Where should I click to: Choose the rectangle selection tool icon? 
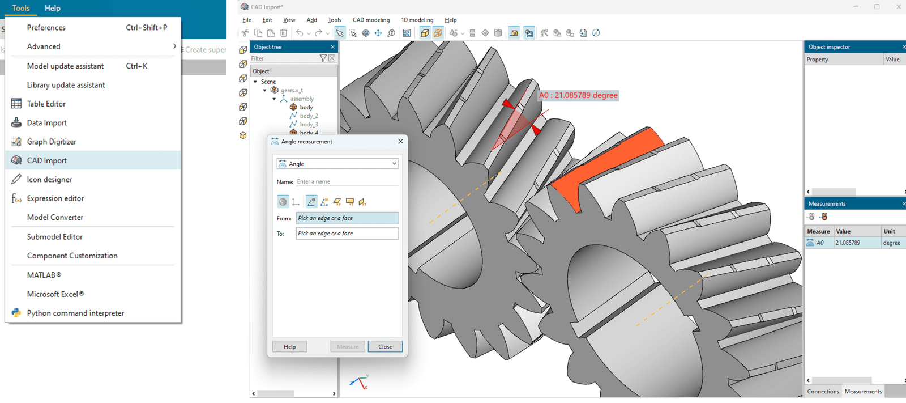[353, 33]
